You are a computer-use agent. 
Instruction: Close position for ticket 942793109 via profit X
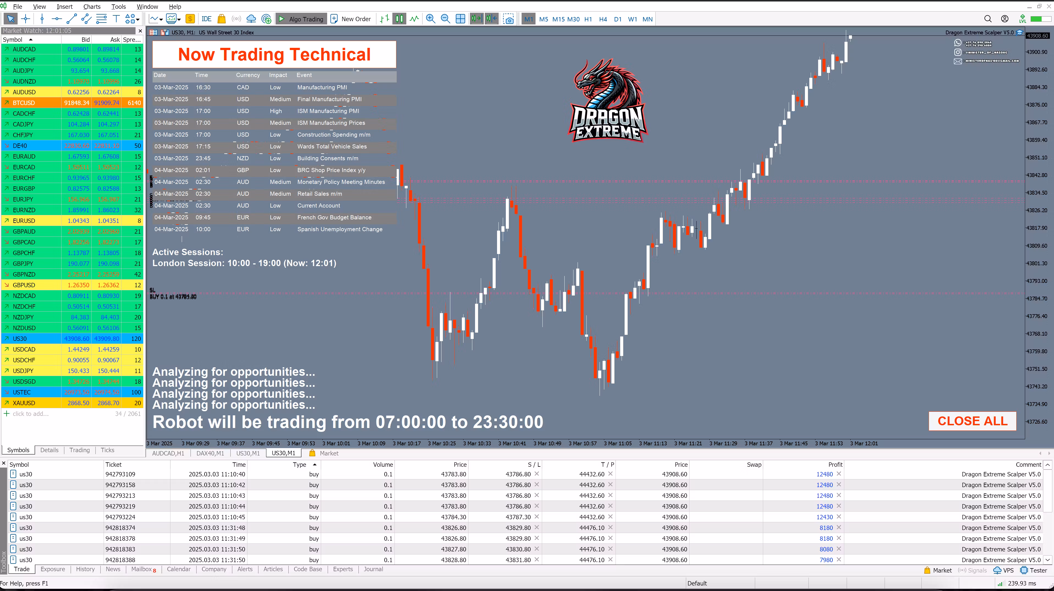(839, 474)
